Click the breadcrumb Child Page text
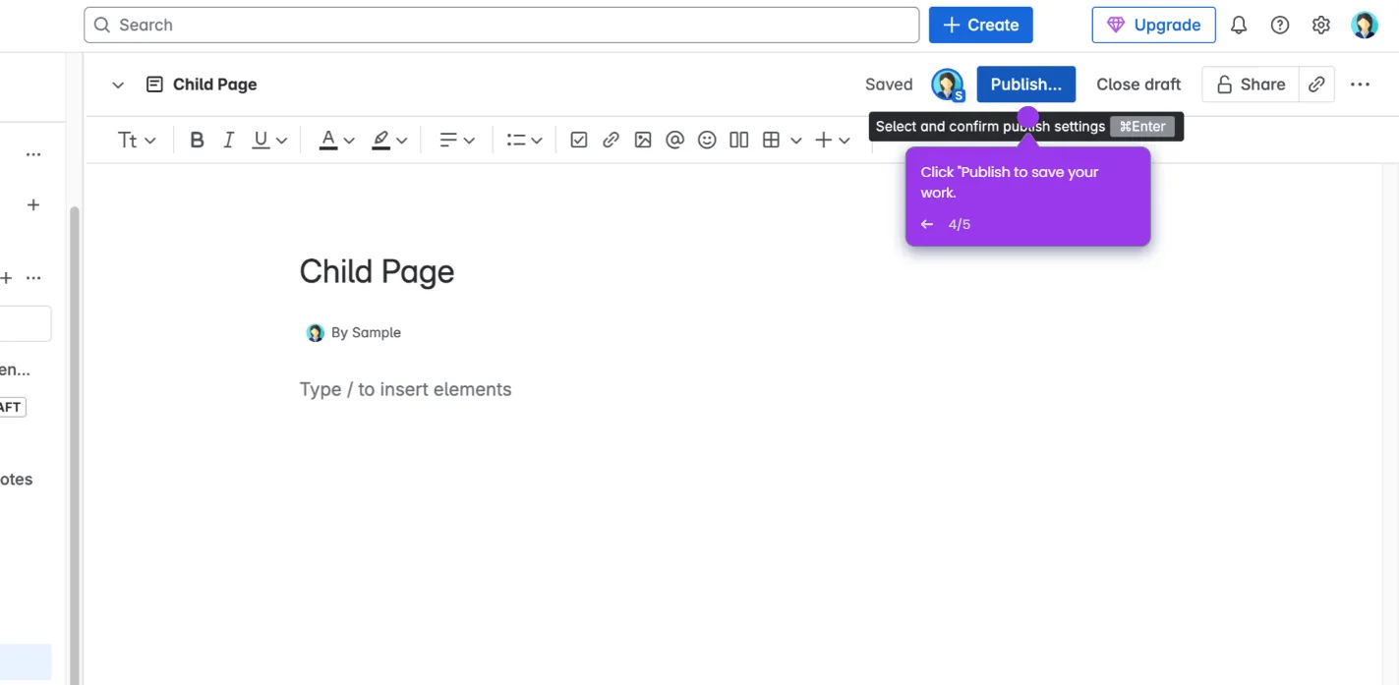Image resolution: width=1399 pixels, height=685 pixels. pos(214,85)
